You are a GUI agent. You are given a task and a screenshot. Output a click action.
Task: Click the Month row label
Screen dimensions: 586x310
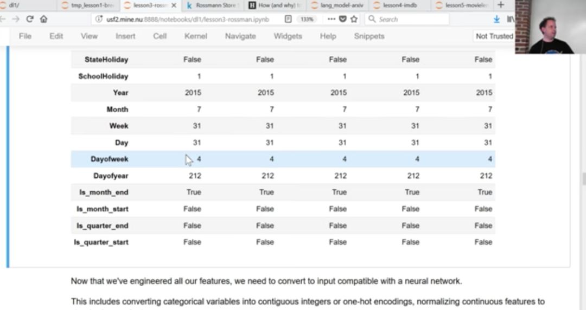click(x=117, y=109)
